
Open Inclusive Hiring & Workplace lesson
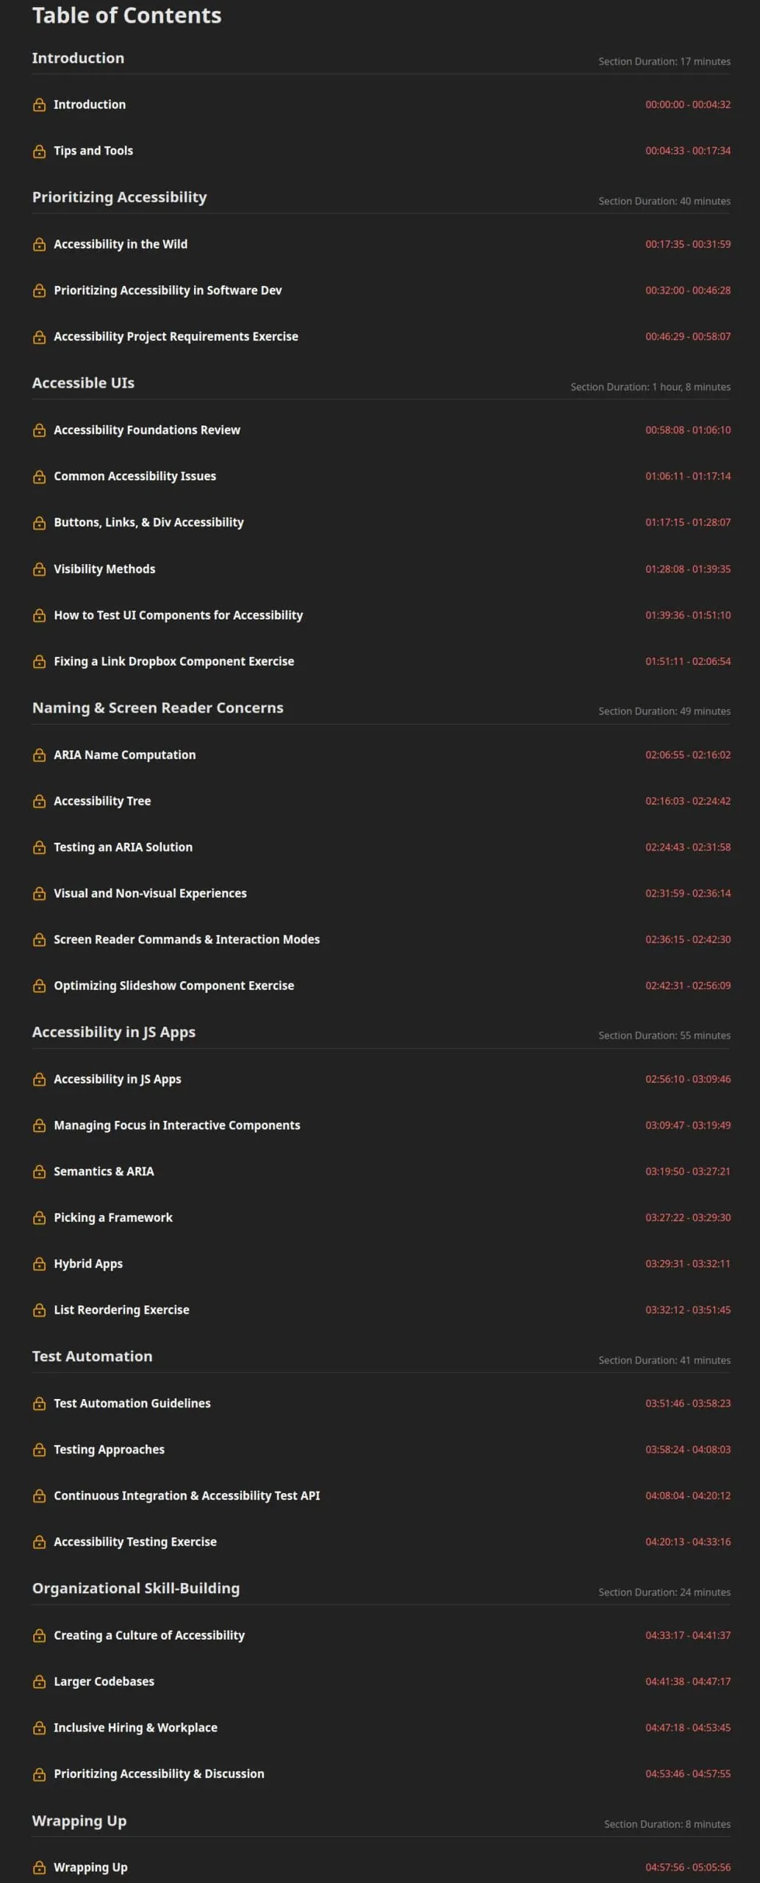[135, 1728]
